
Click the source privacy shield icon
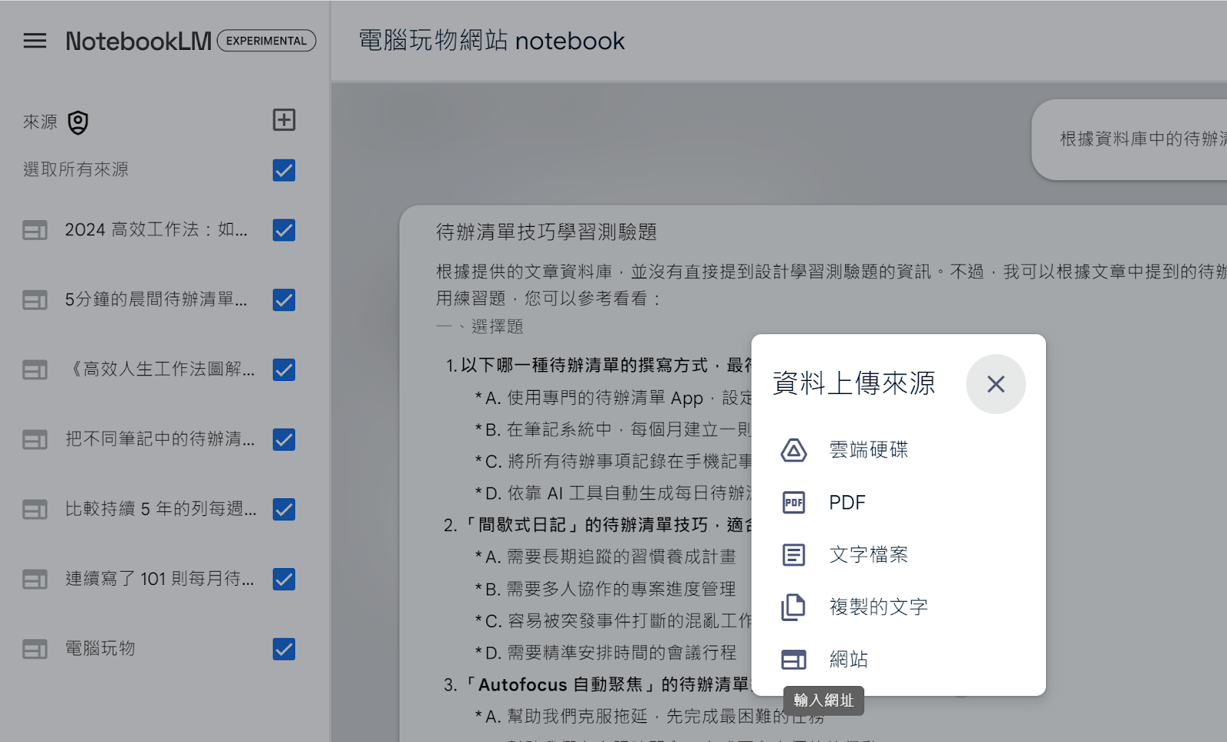pos(78,123)
